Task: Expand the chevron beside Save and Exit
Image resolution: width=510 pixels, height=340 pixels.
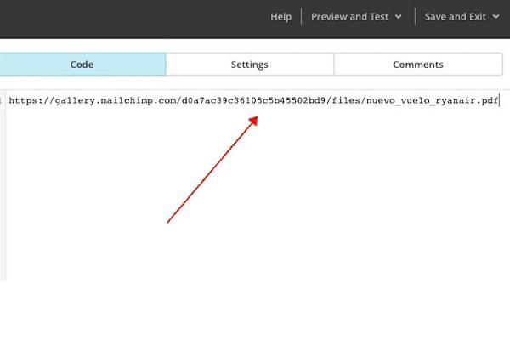Action: click(x=496, y=17)
